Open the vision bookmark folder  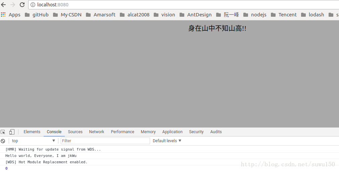point(164,15)
